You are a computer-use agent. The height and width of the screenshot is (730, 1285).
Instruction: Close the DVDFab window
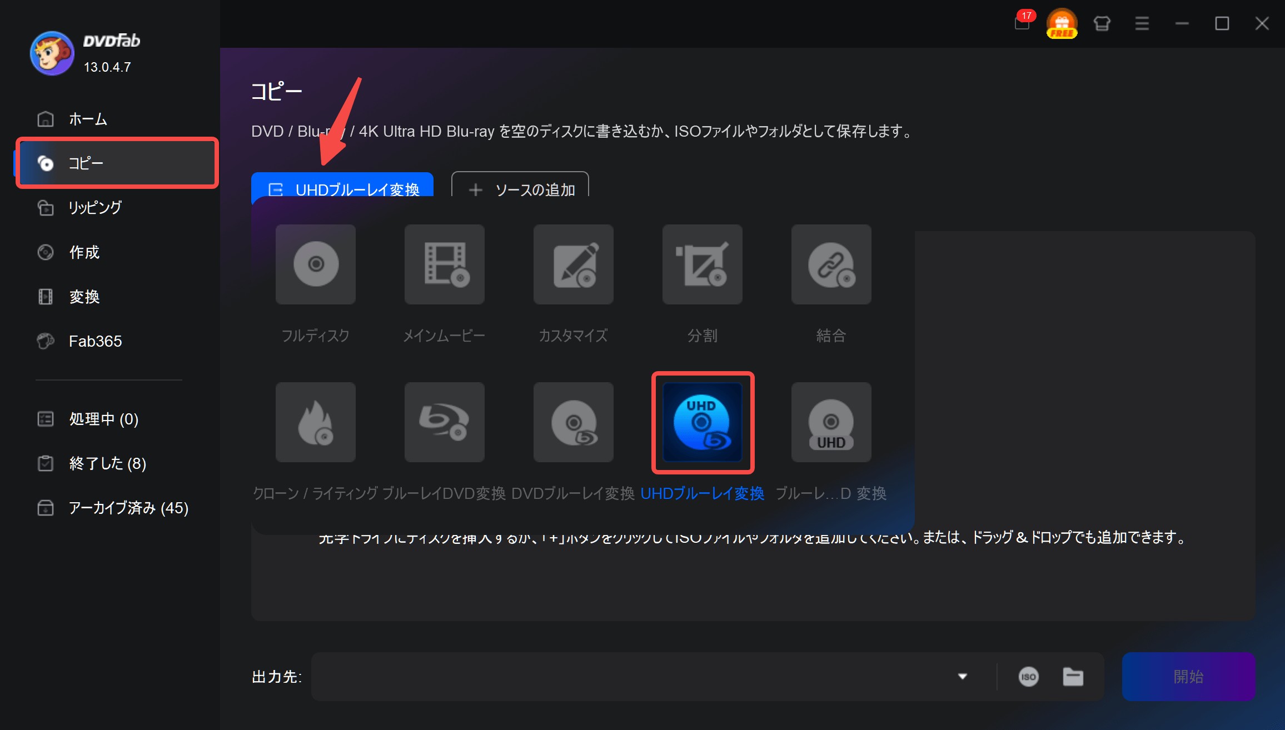(x=1262, y=23)
